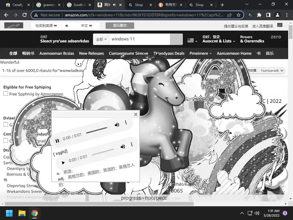
Task: Open the Not secure site info warning
Action: (47, 15)
